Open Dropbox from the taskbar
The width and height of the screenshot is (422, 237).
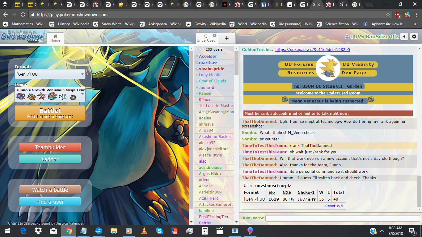pyautogui.click(x=38, y=231)
